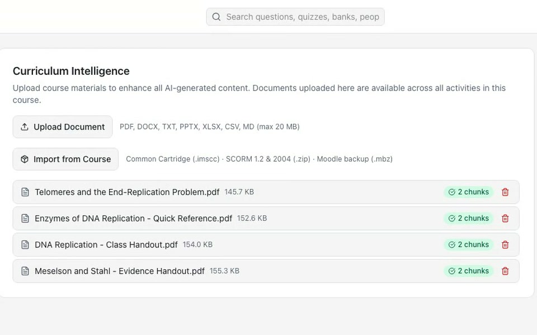Open Telomeres and the End-Replication Problem.pdf

coord(127,192)
